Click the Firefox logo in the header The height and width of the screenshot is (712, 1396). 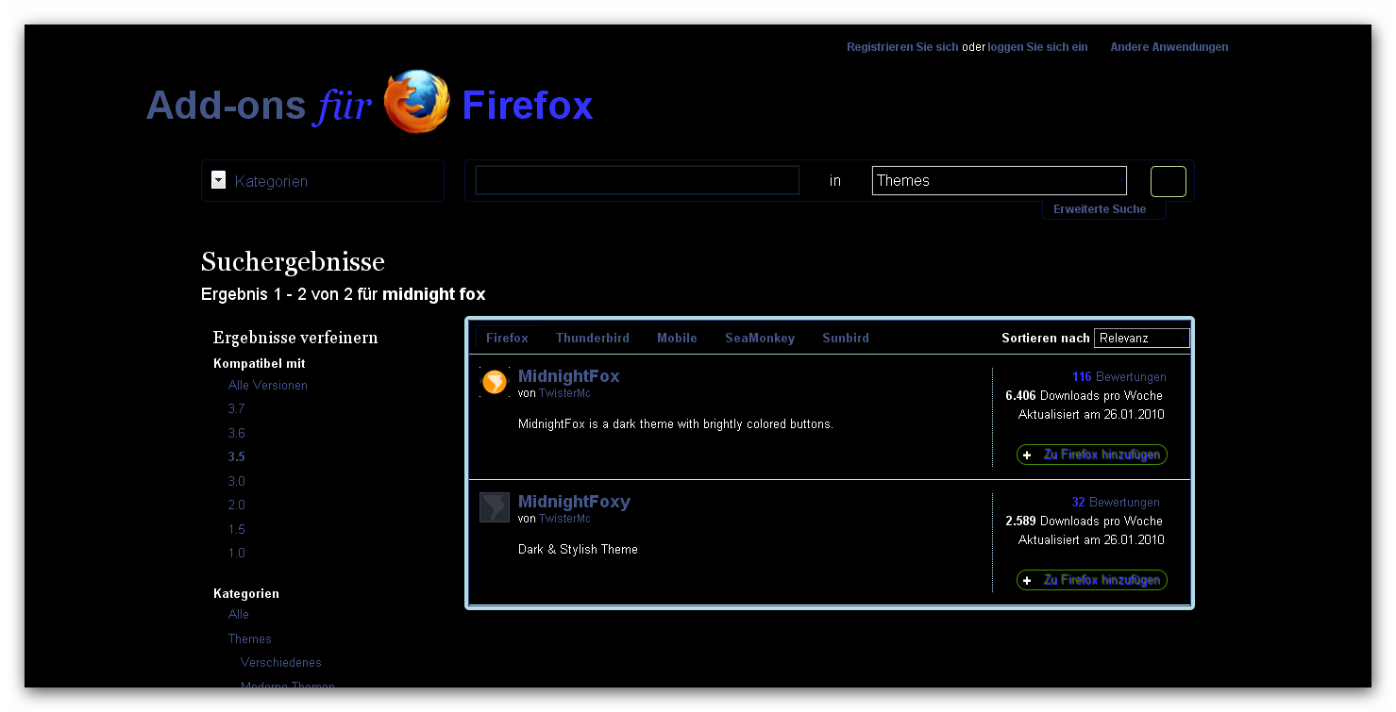tap(416, 102)
